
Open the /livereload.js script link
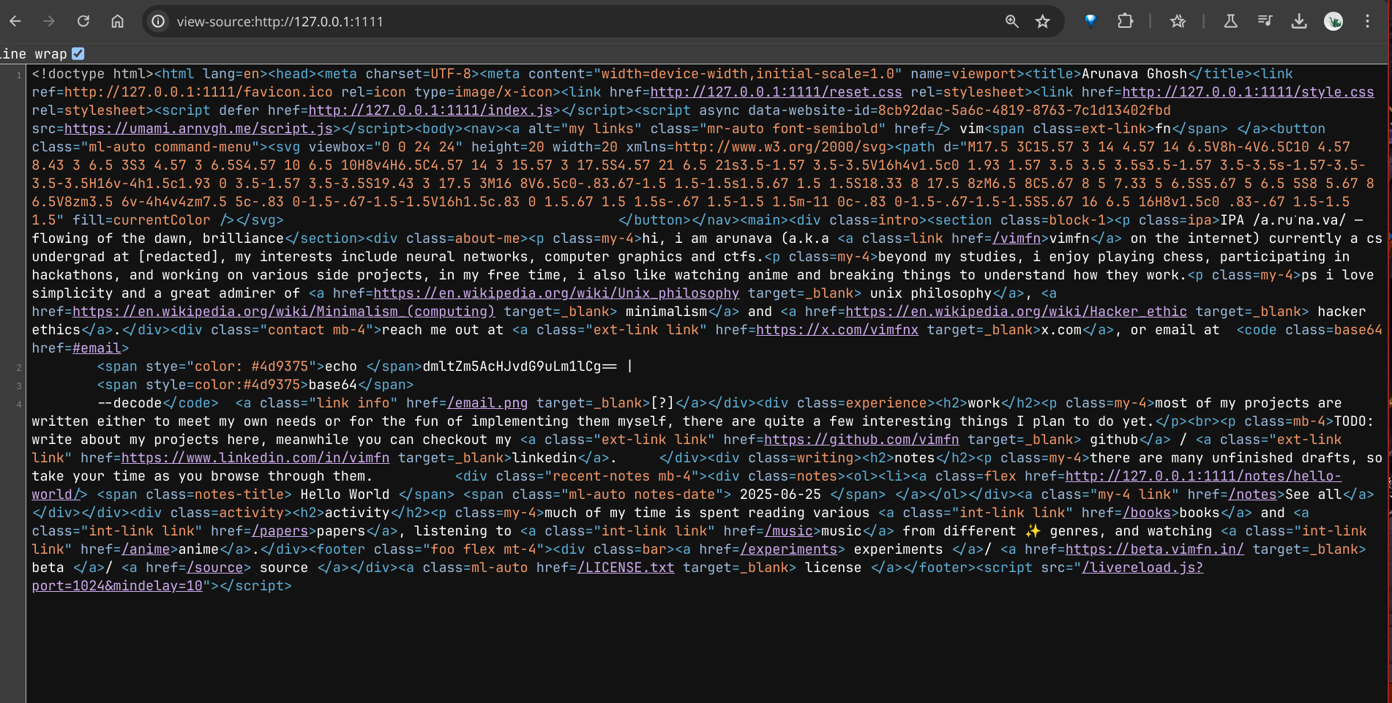click(x=1142, y=568)
